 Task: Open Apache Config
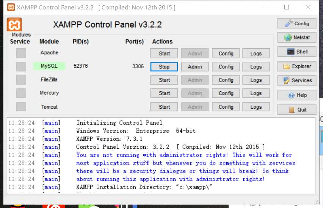(226, 54)
